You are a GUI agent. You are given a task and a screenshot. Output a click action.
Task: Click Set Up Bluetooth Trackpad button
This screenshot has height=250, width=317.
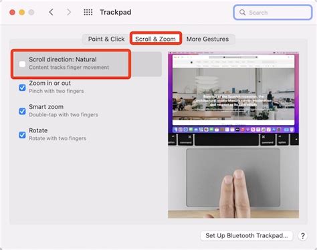click(247, 235)
